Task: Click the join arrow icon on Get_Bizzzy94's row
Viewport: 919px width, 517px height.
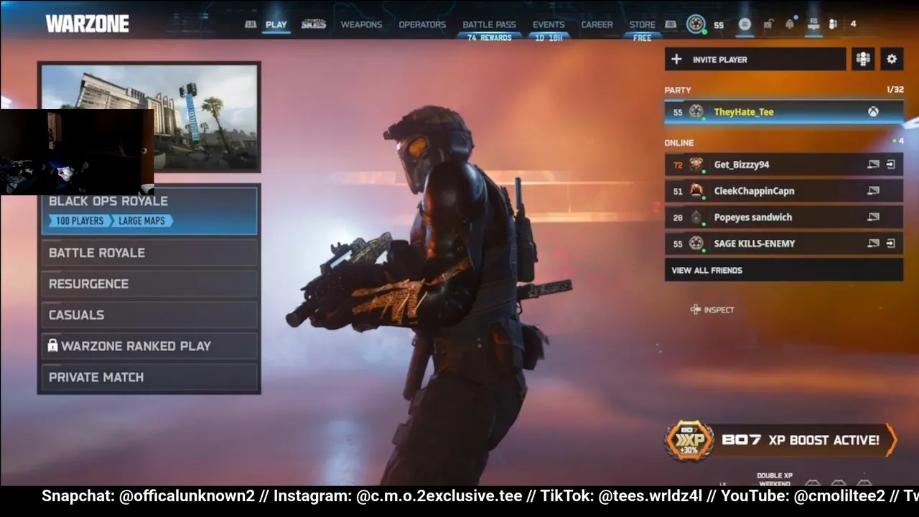Action: [891, 164]
